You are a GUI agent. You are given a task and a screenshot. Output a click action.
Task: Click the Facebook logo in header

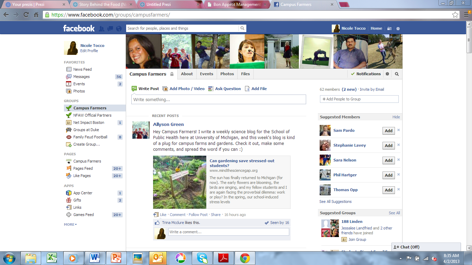click(x=79, y=28)
